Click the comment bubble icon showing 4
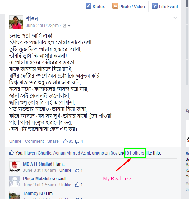Image resolution: width=189 pixels, height=199 pixels. (x=77, y=141)
